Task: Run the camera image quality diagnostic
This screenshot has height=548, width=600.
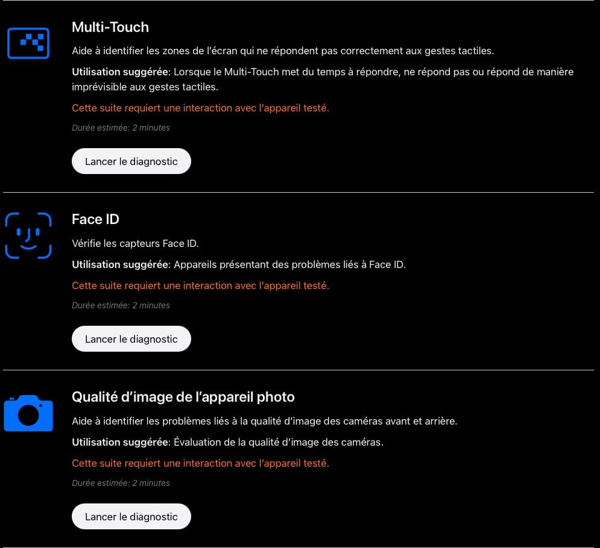Action: point(131,517)
